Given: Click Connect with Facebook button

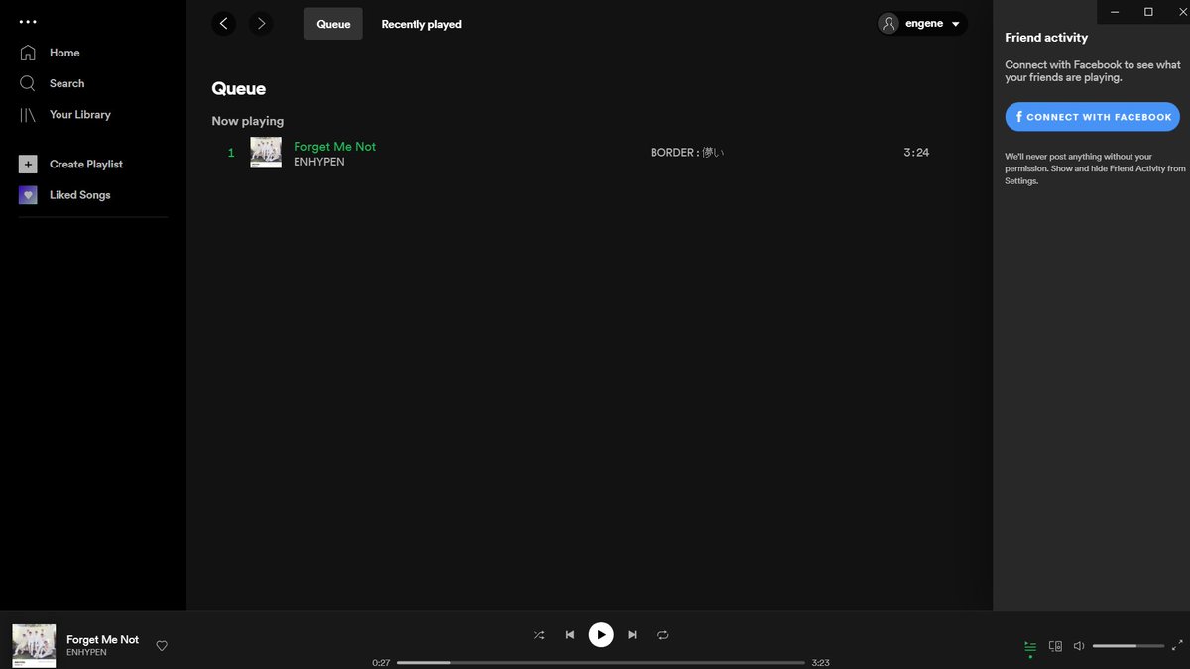Looking at the screenshot, I should tap(1092, 117).
